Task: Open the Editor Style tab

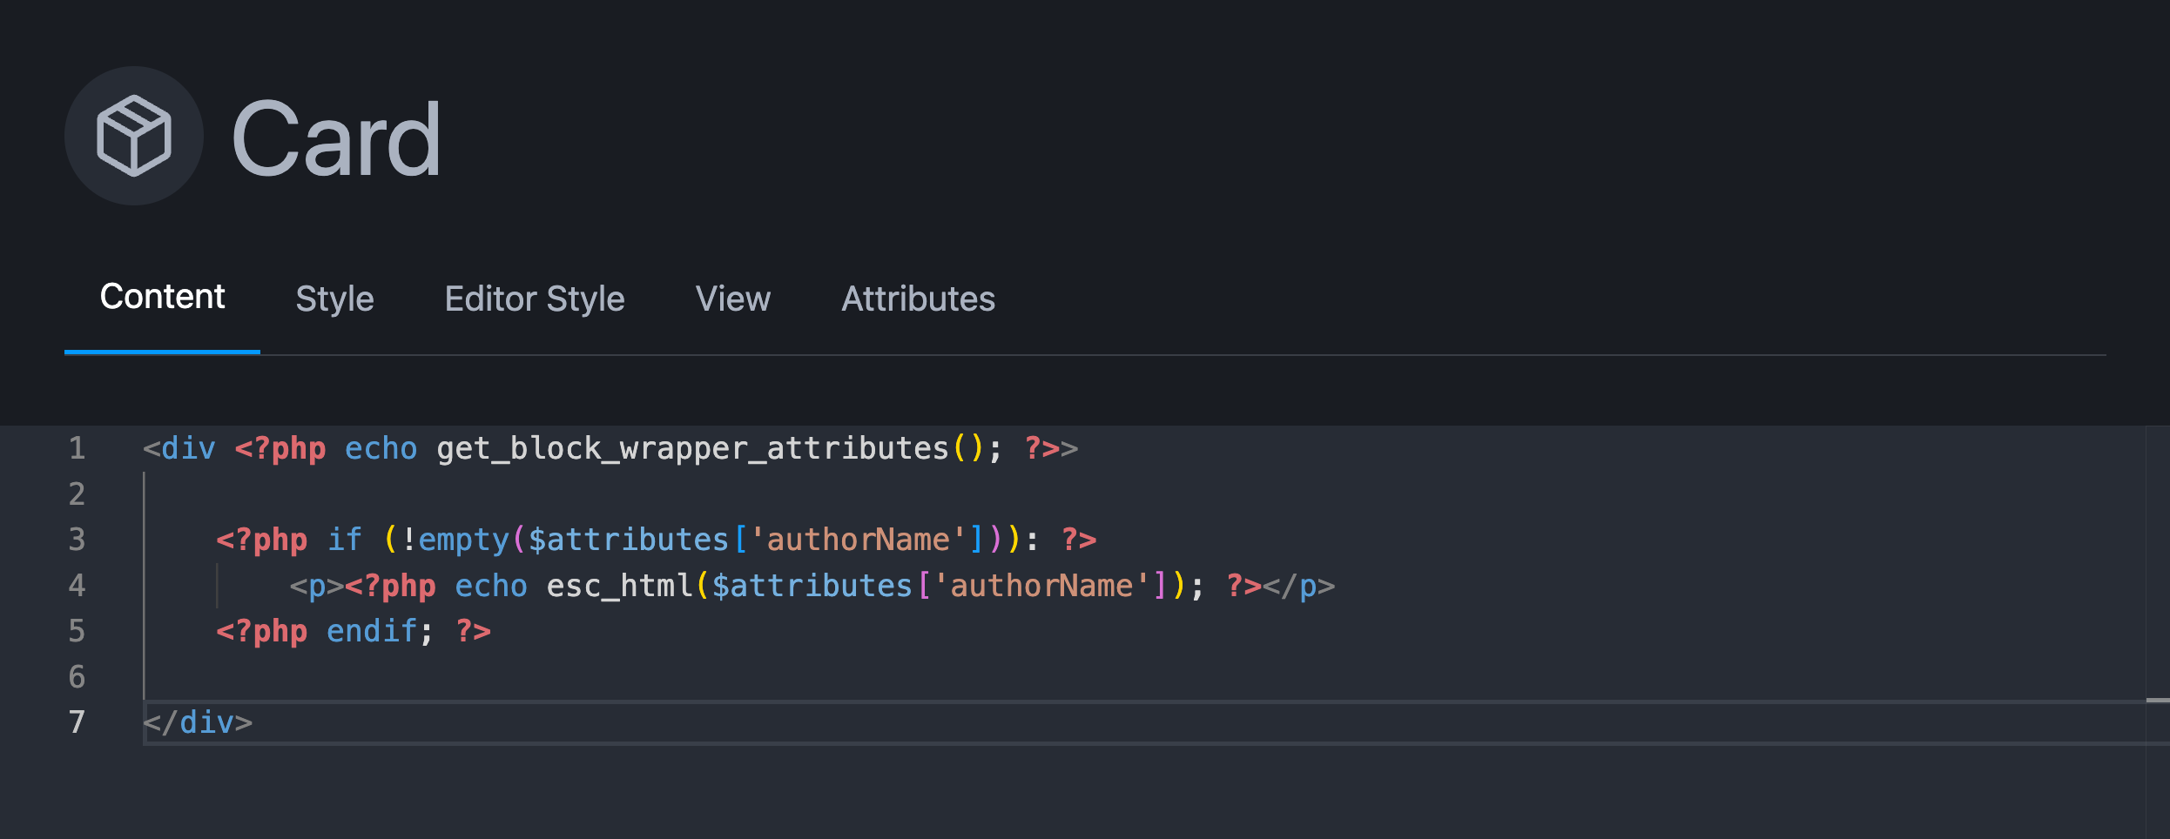Action: tap(534, 299)
